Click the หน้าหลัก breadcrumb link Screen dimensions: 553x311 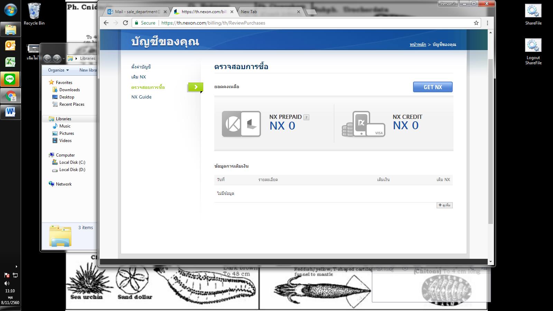coord(418,45)
